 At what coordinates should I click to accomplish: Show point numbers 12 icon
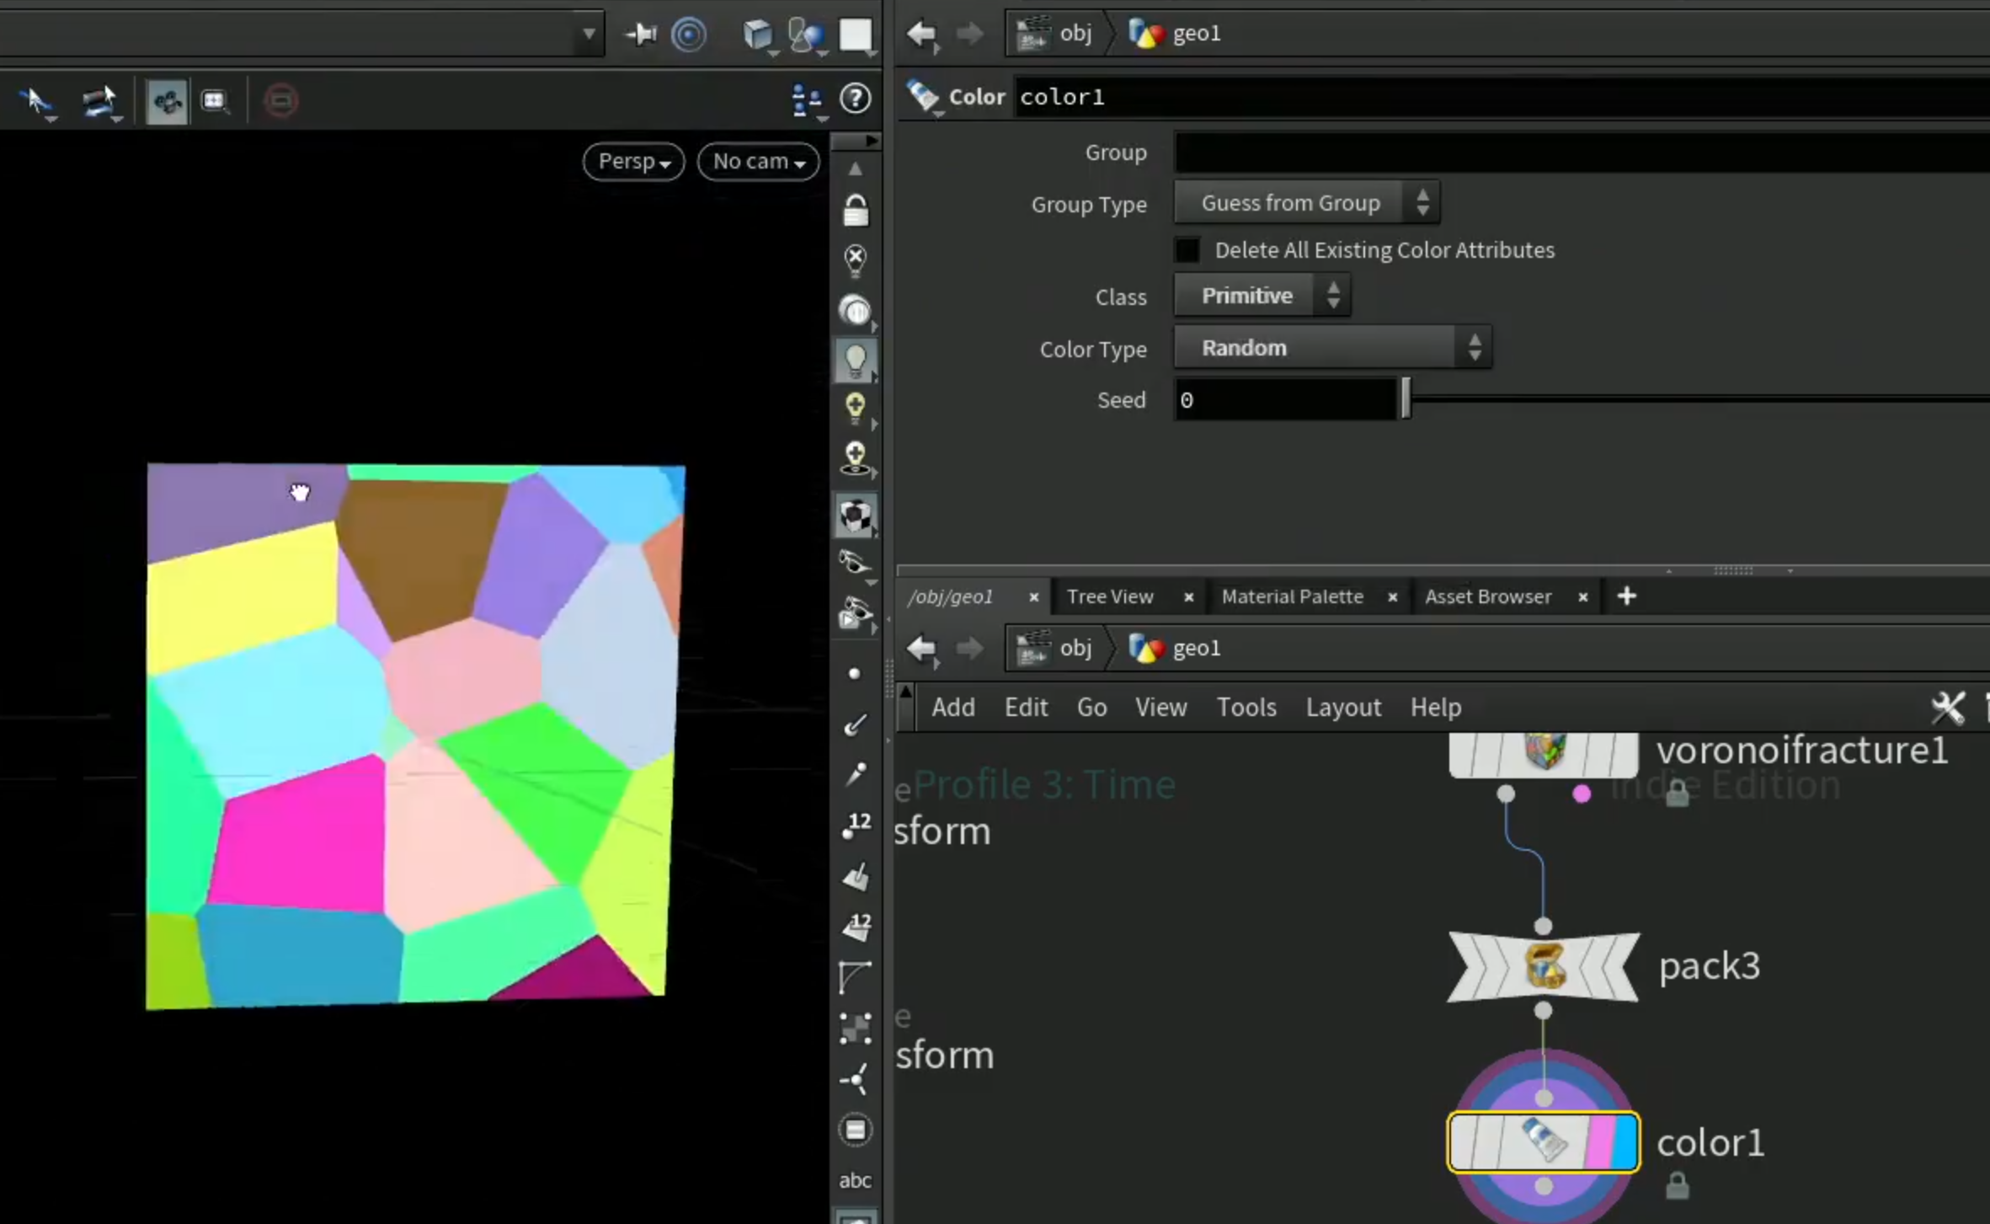point(856,826)
